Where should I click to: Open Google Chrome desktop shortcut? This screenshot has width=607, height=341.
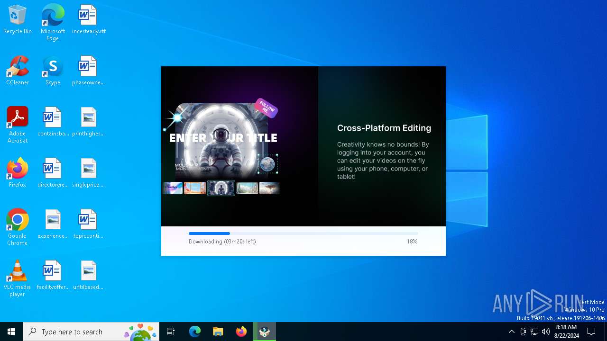click(18, 227)
